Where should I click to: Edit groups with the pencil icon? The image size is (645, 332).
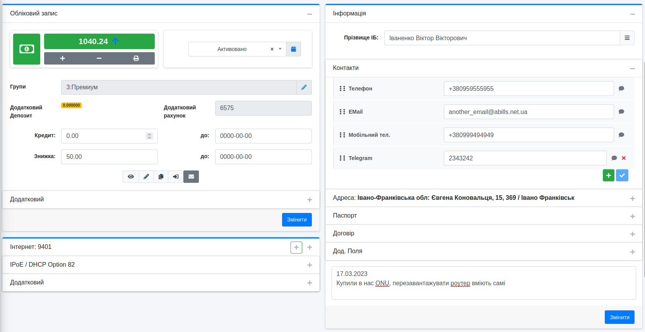(x=304, y=87)
